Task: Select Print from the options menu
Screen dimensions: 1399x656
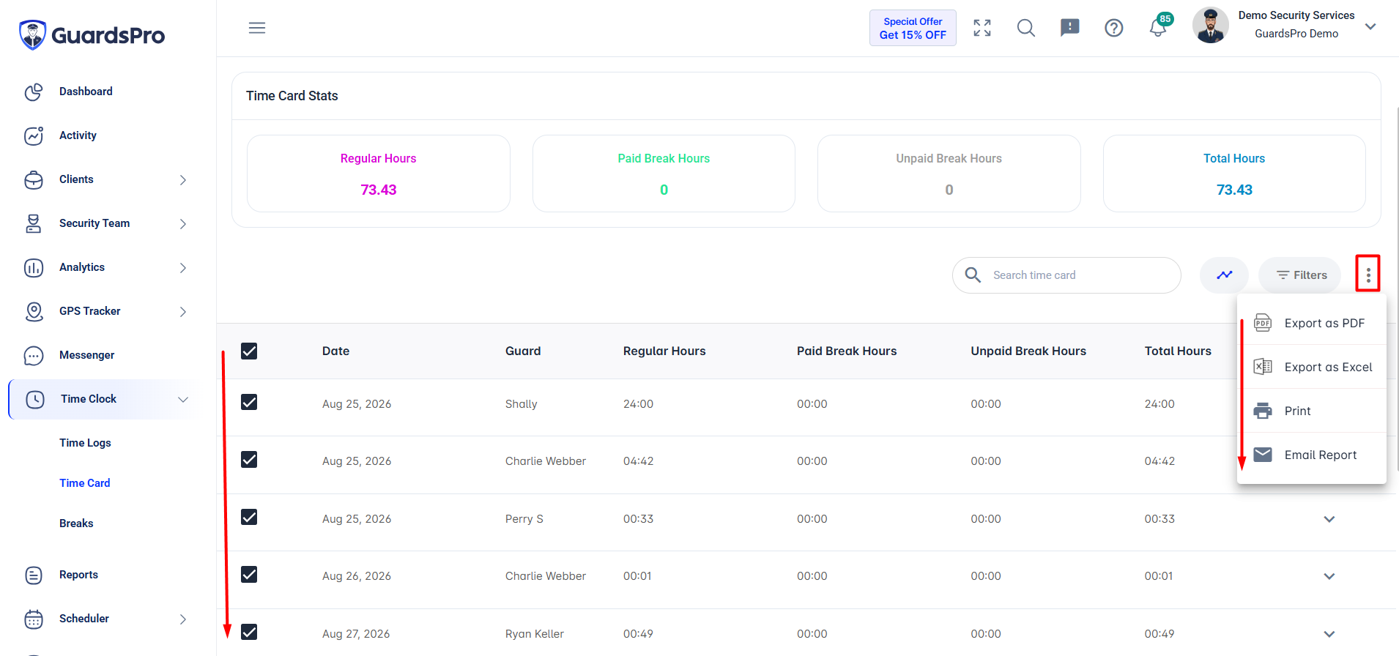Action: click(x=1312, y=411)
